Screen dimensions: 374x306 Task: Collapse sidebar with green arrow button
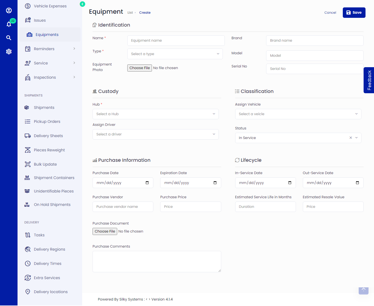[82, 4]
